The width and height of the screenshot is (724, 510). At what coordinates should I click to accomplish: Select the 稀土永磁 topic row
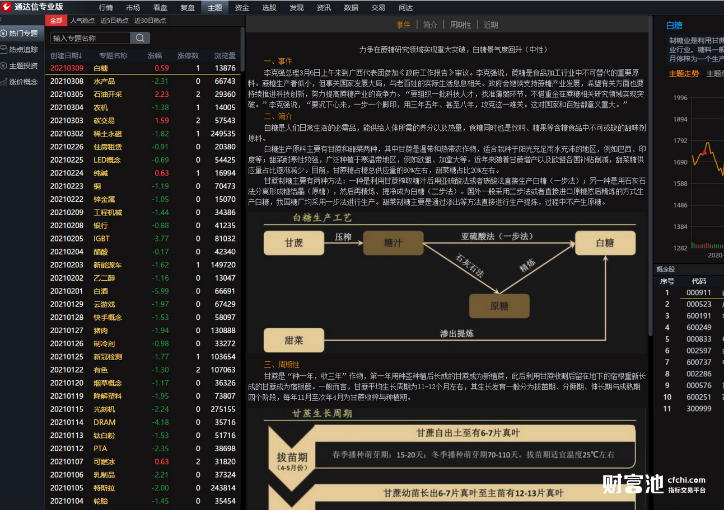click(x=143, y=134)
